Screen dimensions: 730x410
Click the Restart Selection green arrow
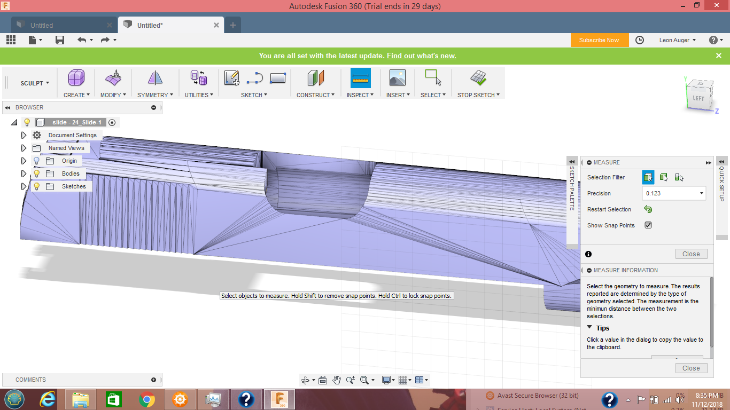click(x=648, y=209)
